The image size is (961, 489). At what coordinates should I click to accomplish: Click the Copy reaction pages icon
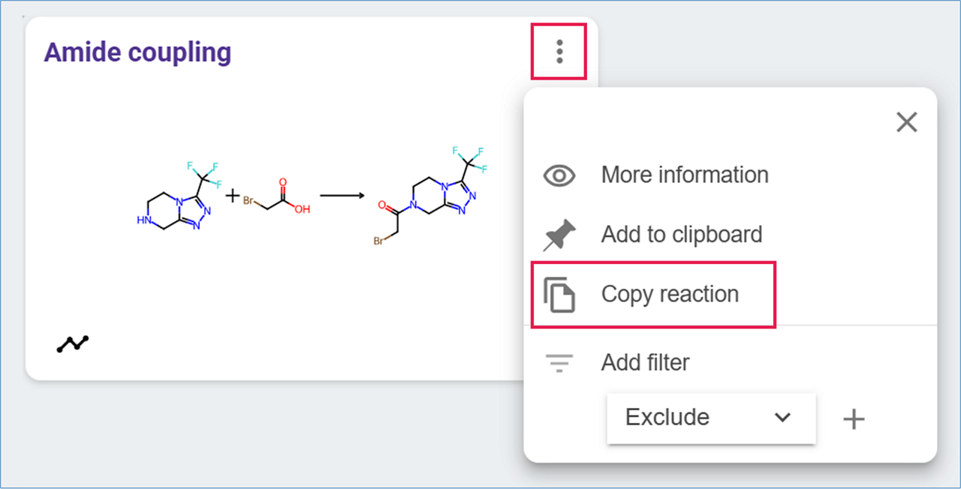(x=559, y=294)
